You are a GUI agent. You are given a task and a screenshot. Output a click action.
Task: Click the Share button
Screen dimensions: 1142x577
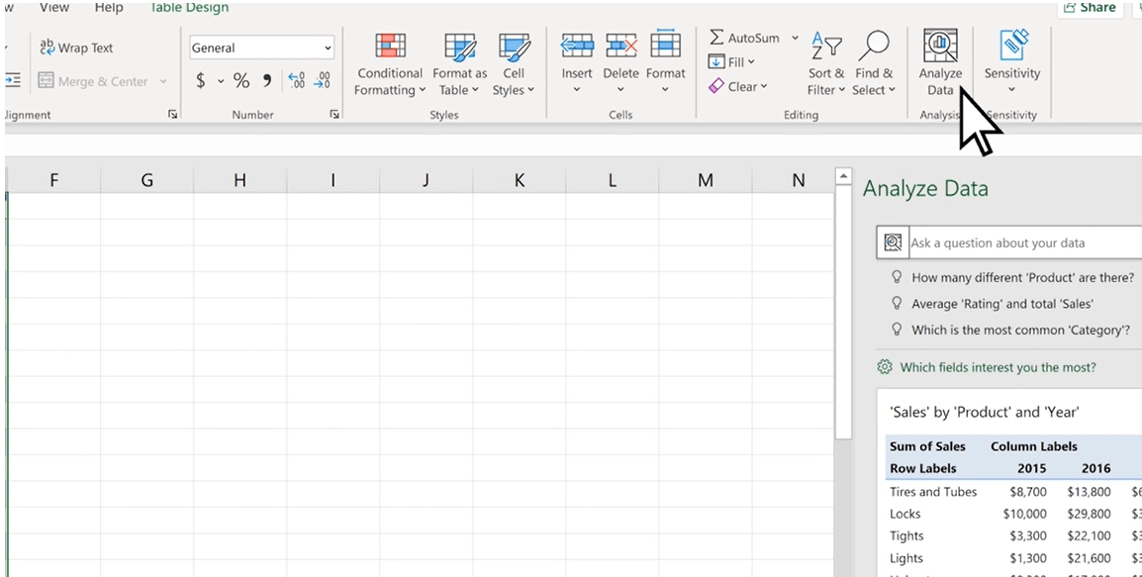point(1090,7)
